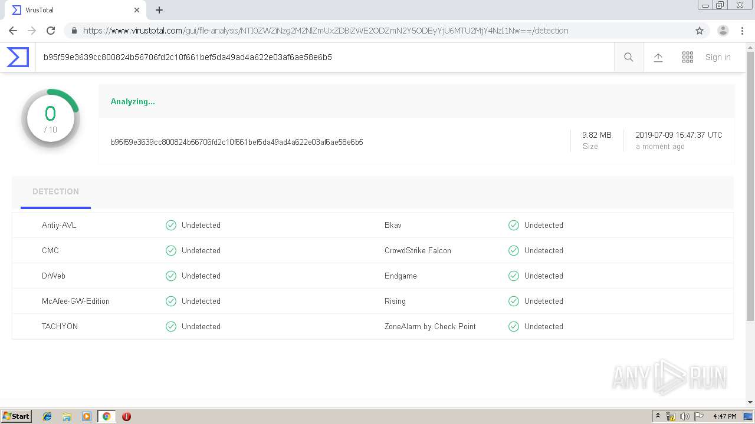Image resolution: width=755 pixels, height=424 pixels.
Task: Select the Chrome taskbar button
Action: coord(106,416)
